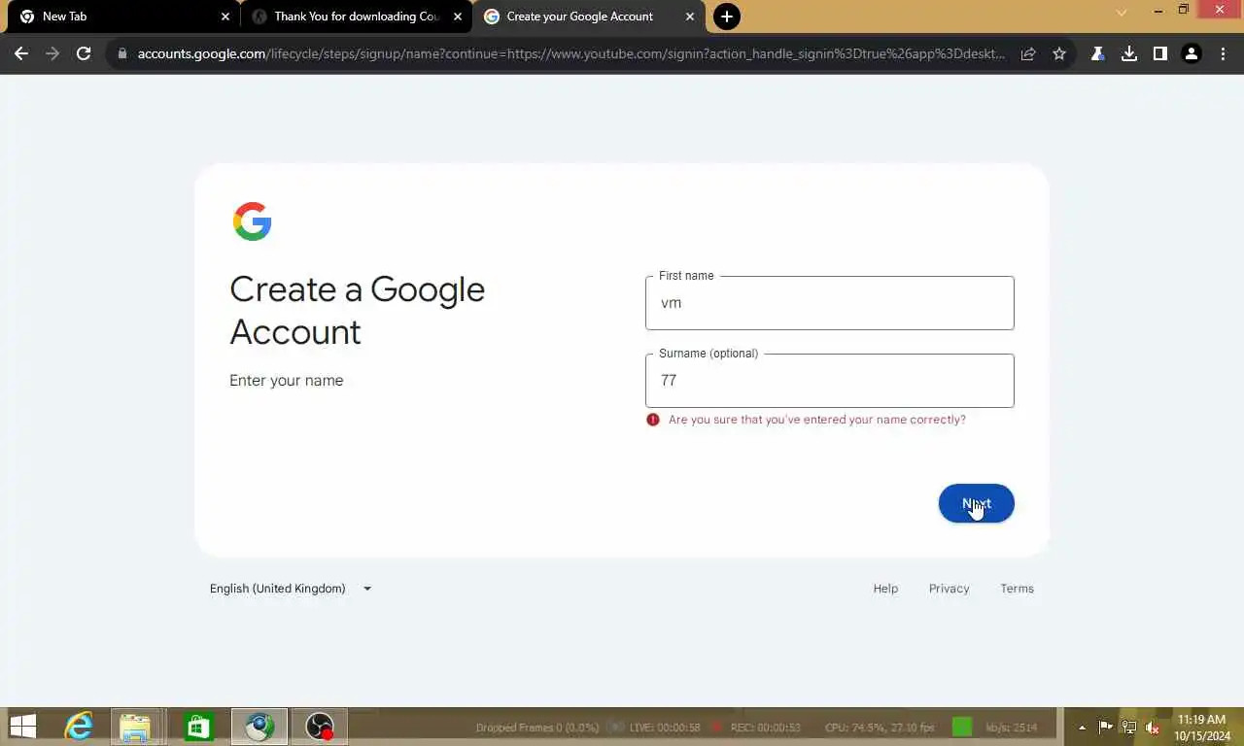Click the 'Create a Google Account' heading
1244x746 pixels.
357,310
